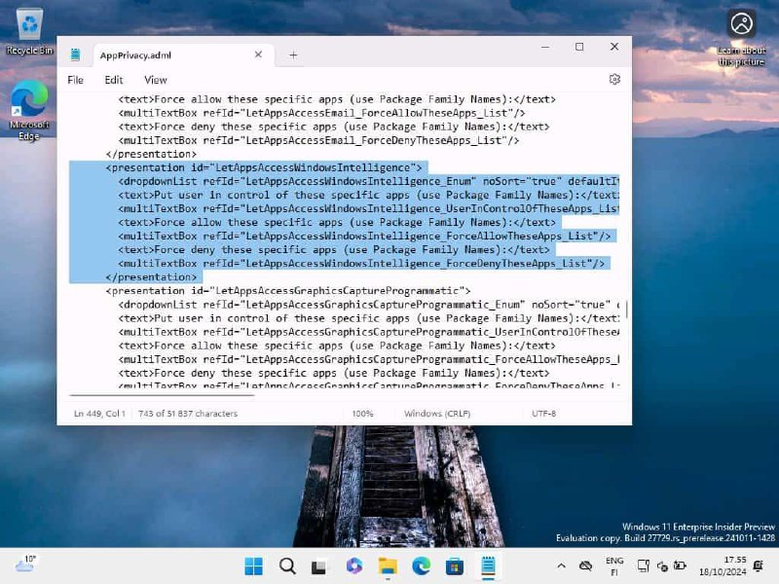The width and height of the screenshot is (779, 584).
Task: Open the ENG FI language selector
Action: 613,565
